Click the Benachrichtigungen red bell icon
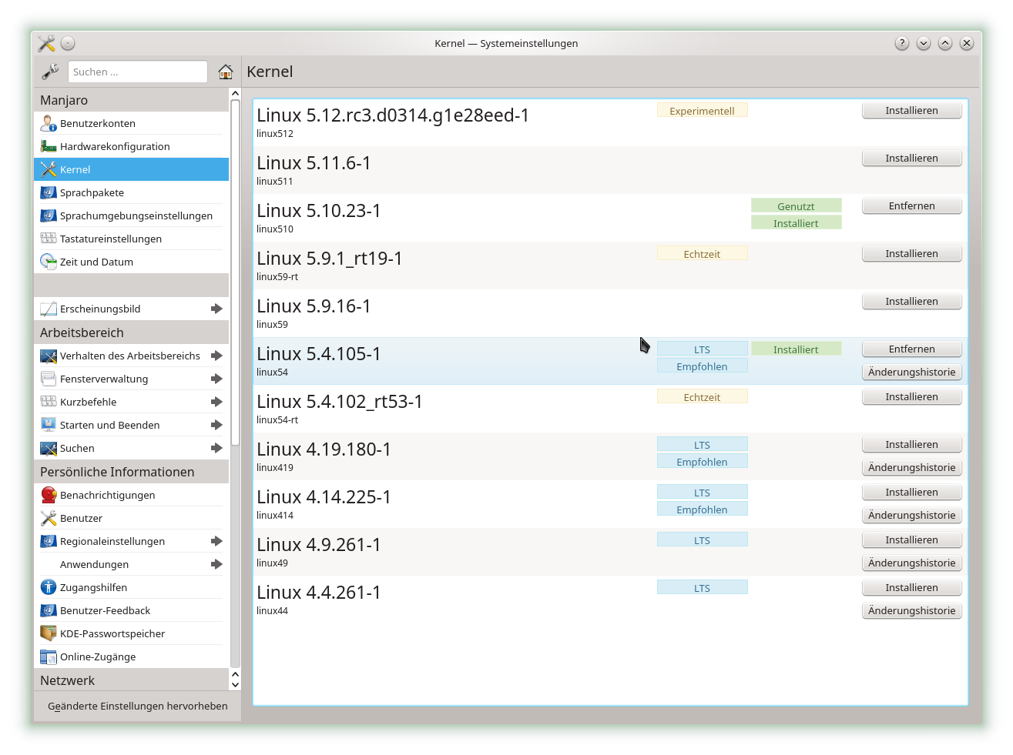This screenshot has width=1013, height=755. [49, 495]
